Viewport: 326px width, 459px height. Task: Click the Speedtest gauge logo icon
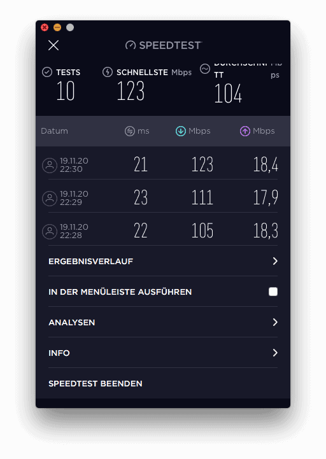coord(131,45)
